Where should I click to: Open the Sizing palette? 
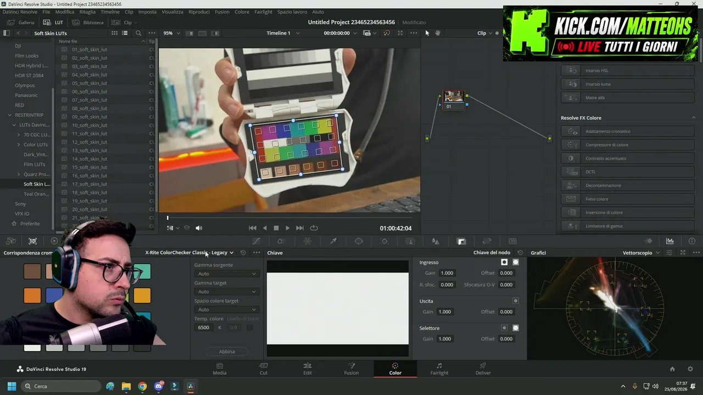(x=487, y=241)
